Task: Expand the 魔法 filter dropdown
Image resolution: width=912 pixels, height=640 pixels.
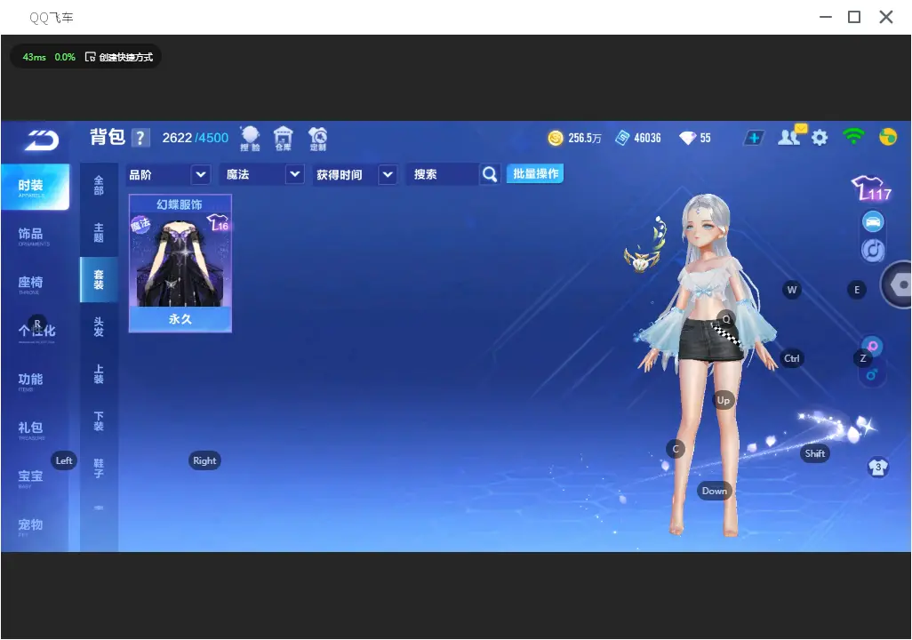Action: [295, 174]
